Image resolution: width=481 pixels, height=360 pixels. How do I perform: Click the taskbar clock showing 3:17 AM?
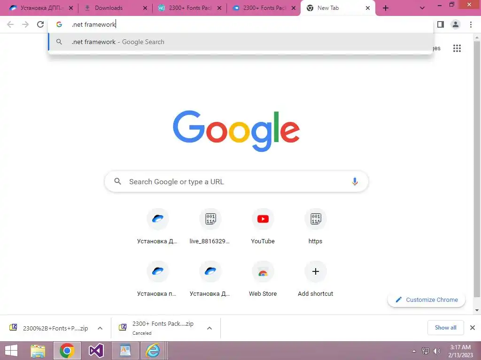(x=460, y=351)
